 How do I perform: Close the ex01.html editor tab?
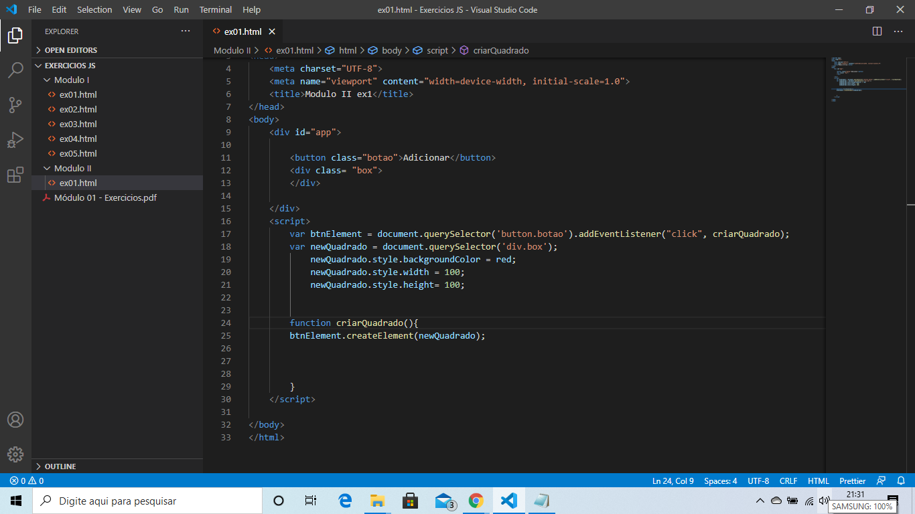click(x=272, y=31)
